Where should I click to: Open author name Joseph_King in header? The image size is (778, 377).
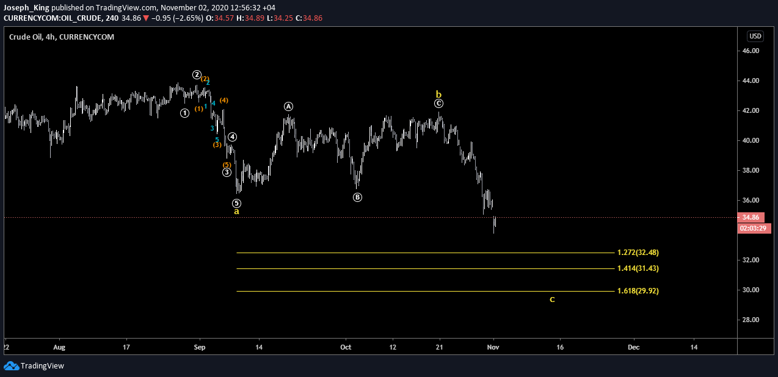pyautogui.click(x=26, y=7)
